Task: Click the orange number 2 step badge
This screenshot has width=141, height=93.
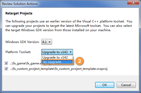Action: 79,61
